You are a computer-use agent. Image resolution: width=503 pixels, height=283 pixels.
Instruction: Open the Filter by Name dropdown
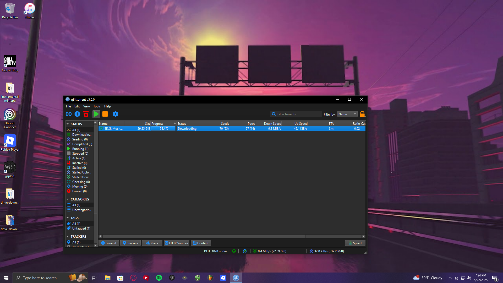pyautogui.click(x=347, y=114)
